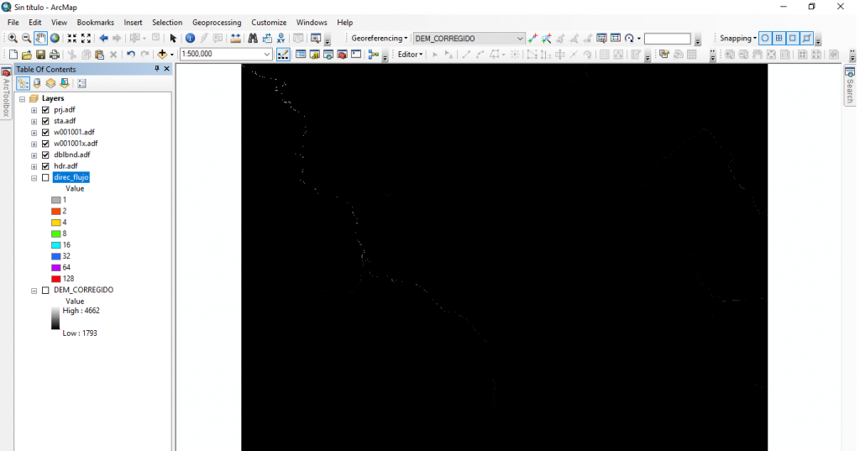Click the Add Data button
This screenshot has height=451, width=860.
coord(163,55)
